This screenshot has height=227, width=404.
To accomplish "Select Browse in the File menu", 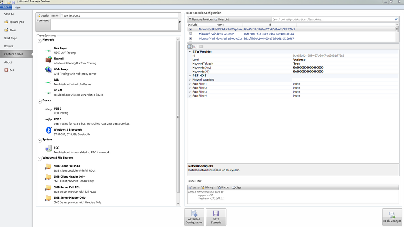I will tap(9, 46).
